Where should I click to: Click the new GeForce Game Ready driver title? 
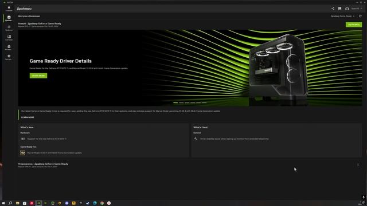[40, 23]
